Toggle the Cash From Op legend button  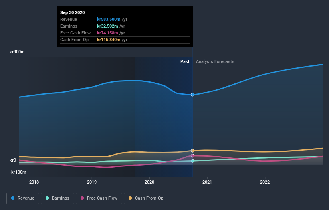click(146, 198)
